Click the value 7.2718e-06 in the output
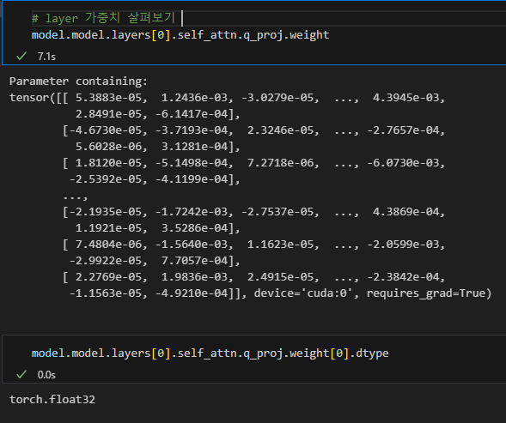Screen dimensions: 506x423 click(280, 163)
